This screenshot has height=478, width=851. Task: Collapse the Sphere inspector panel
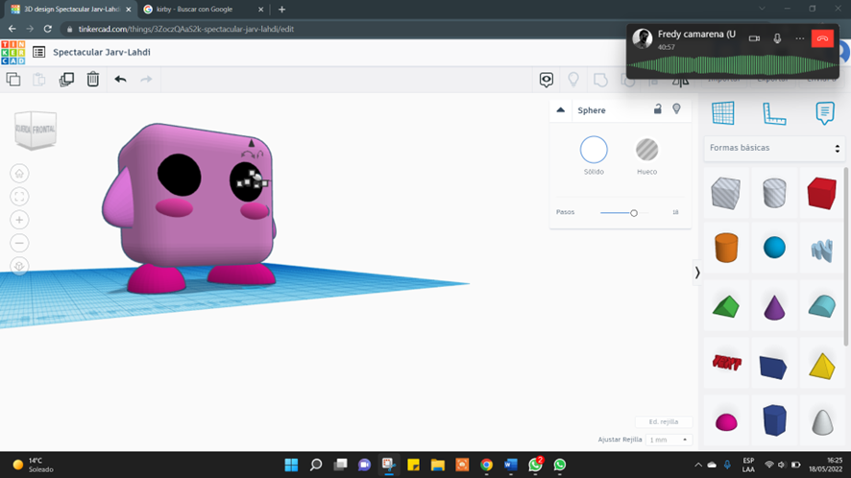[561, 110]
